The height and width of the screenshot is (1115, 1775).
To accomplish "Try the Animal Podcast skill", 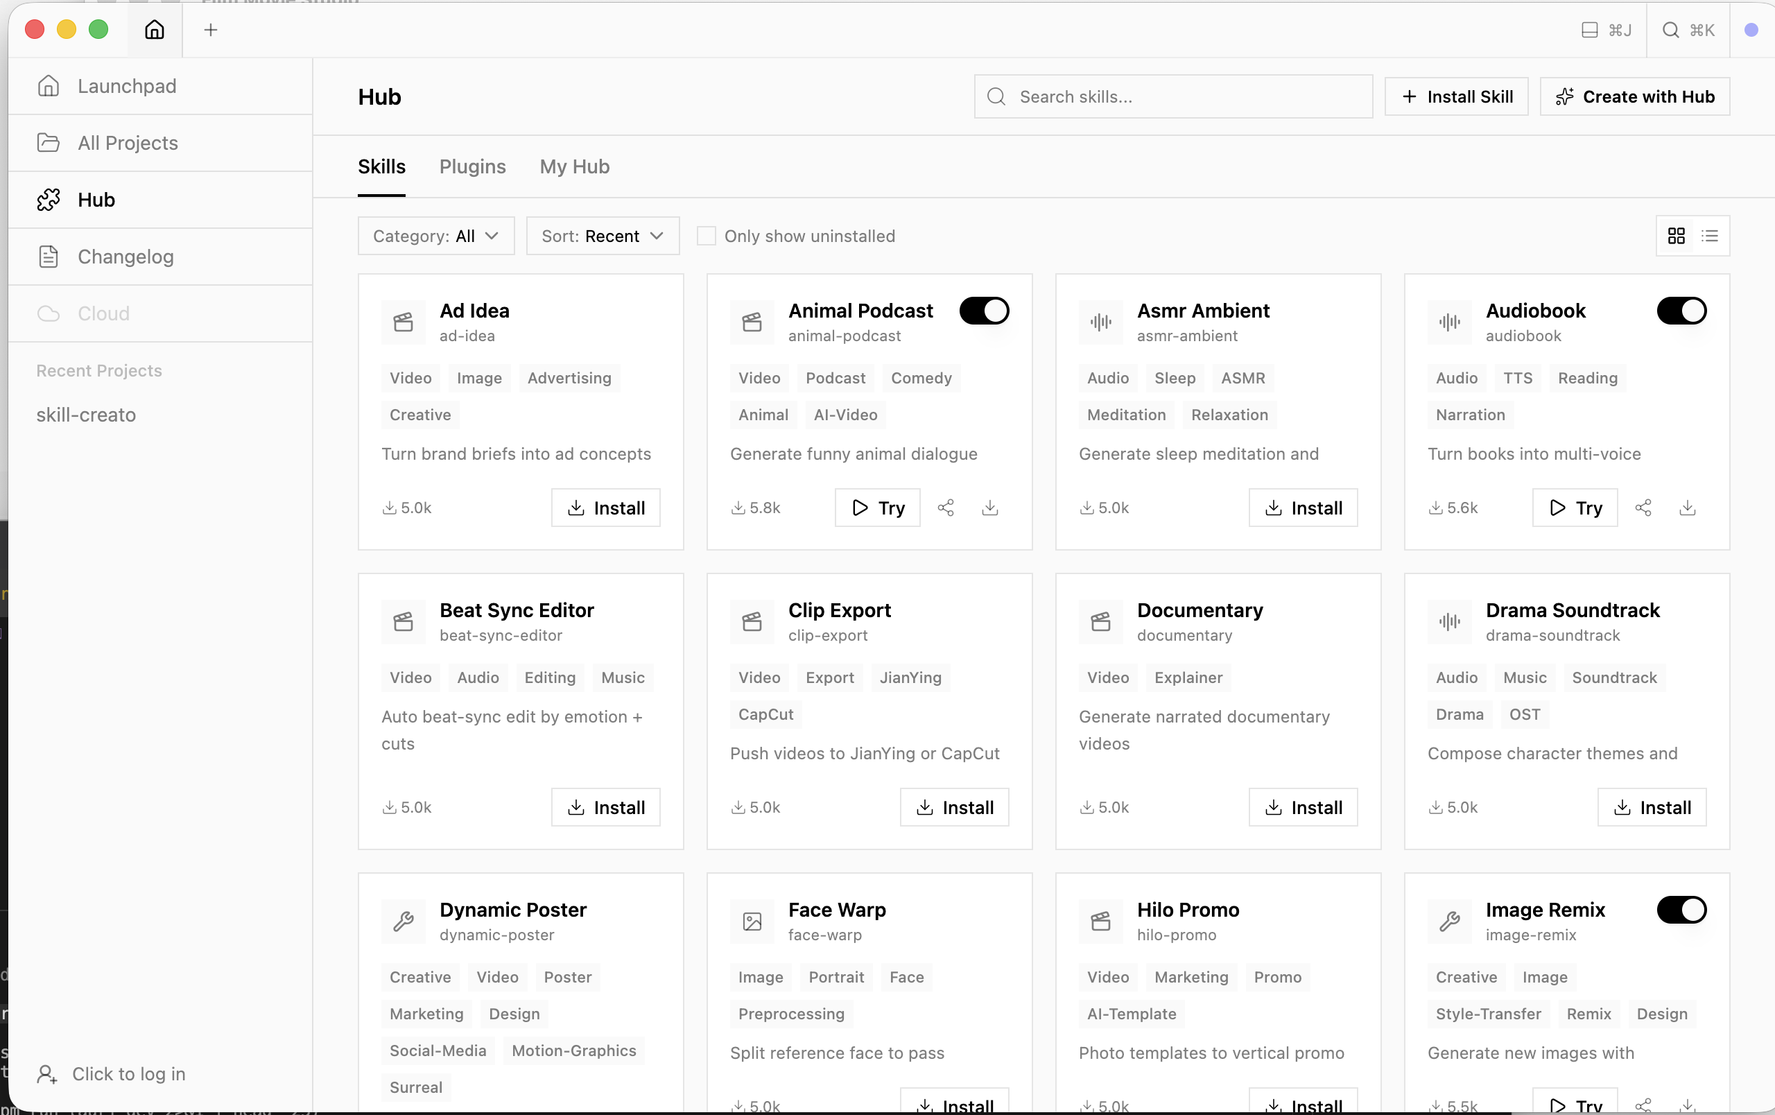I will pos(877,508).
